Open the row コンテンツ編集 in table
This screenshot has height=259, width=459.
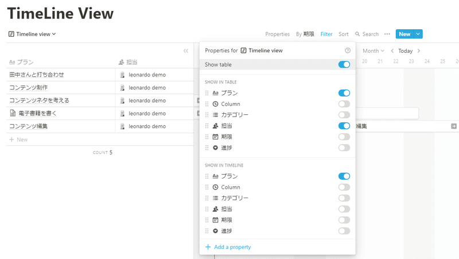tap(28, 126)
